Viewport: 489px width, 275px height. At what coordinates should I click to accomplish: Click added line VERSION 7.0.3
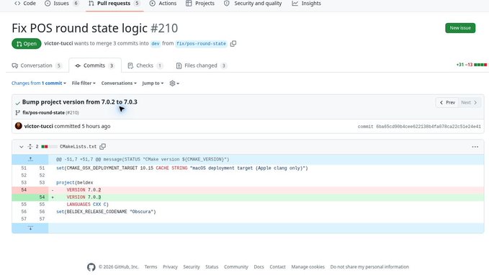click(248, 197)
